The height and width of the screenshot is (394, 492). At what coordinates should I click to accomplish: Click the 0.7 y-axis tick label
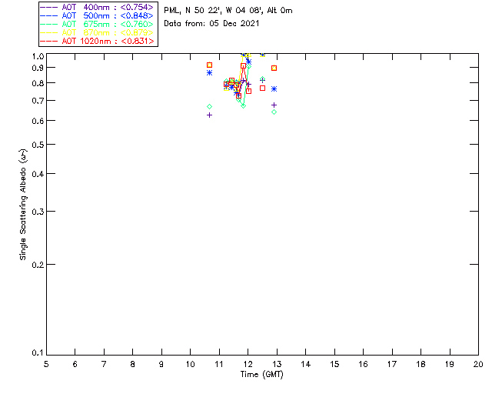click(38, 101)
